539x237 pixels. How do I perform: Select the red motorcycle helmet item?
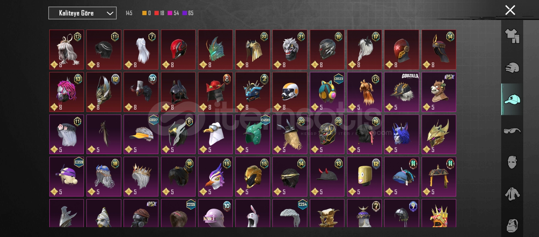[x=178, y=50]
